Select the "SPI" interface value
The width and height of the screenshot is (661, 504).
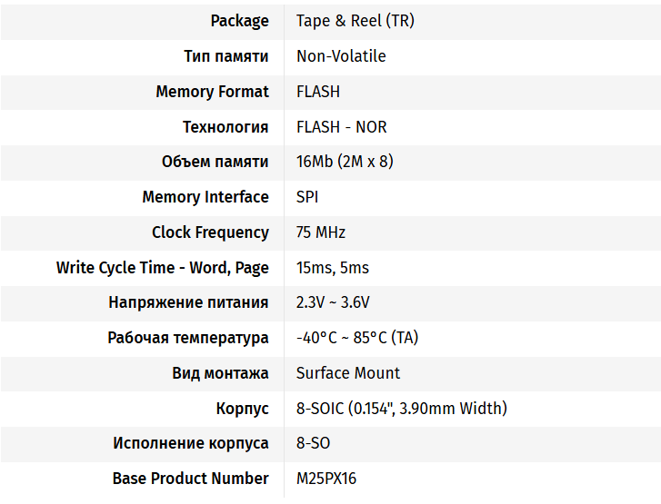307,197
